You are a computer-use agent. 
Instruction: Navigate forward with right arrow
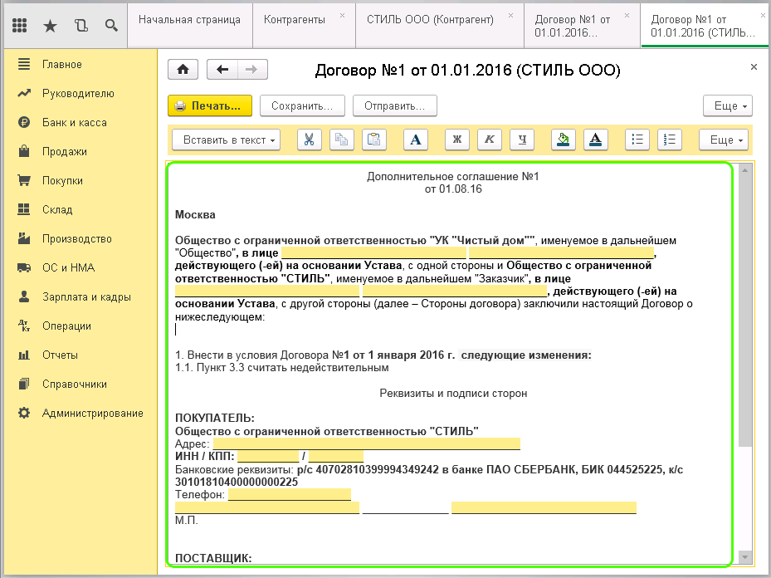click(252, 70)
